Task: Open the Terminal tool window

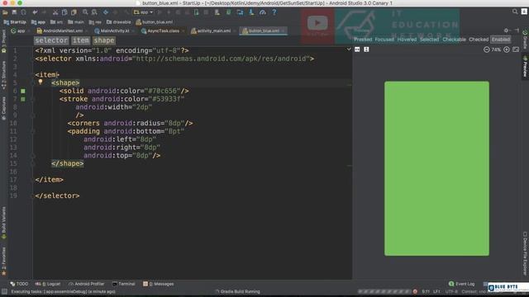Action: click(123, 284)
